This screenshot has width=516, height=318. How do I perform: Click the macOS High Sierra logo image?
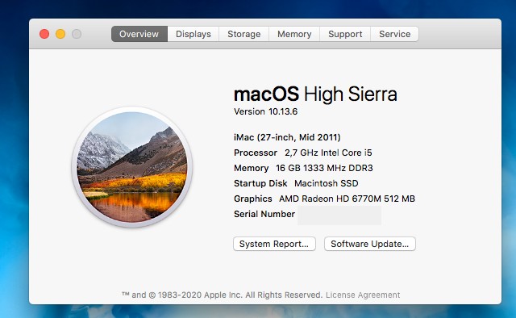coord(132,167)
